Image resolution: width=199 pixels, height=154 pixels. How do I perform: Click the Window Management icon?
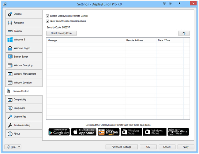tap(10, 74)
